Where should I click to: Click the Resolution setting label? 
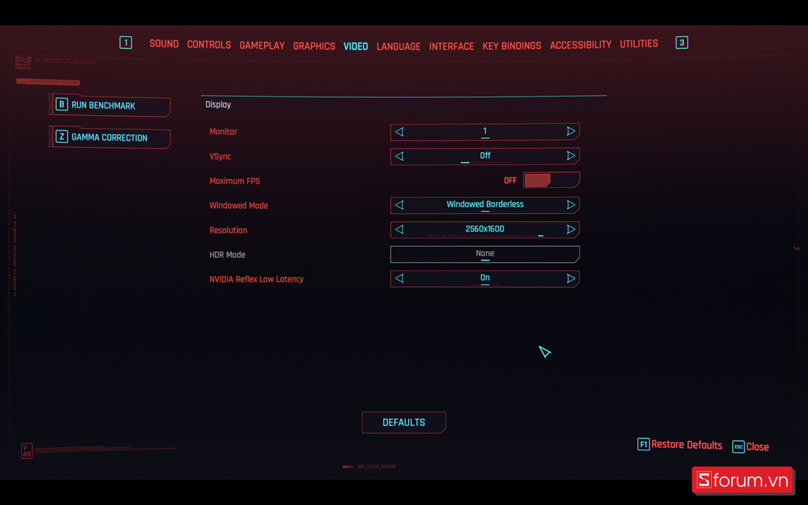pyautogui.click(x=228, y=230)
